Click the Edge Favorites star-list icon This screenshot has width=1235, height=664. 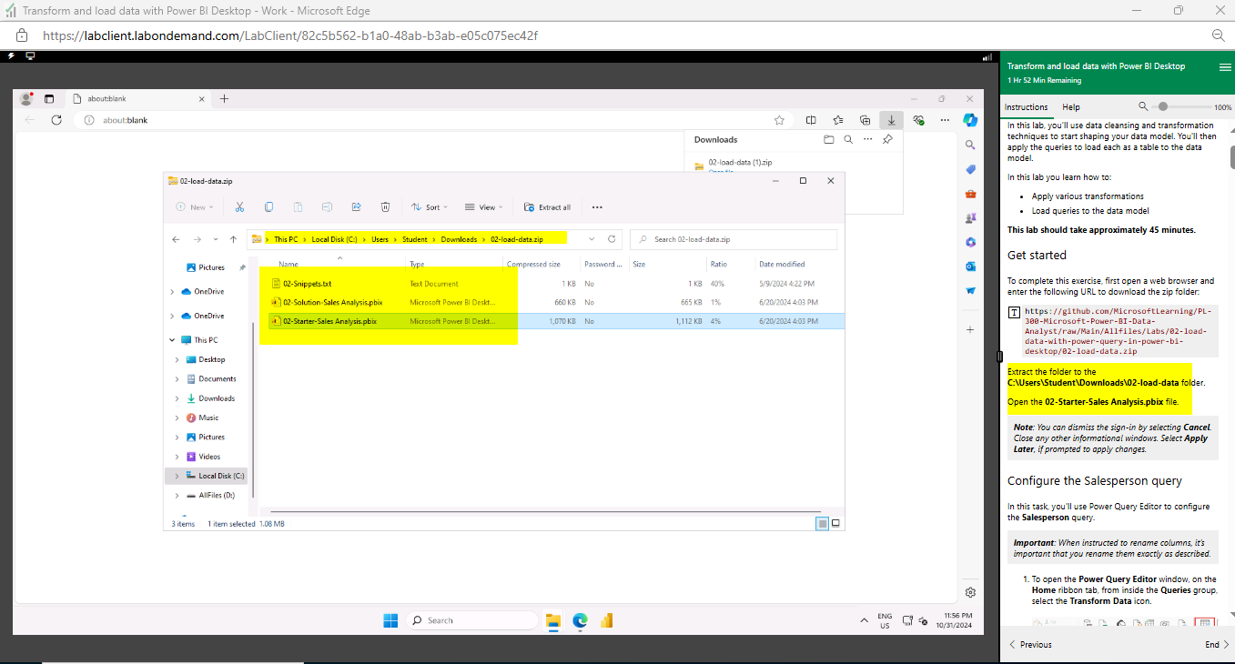tap(838, 120)
